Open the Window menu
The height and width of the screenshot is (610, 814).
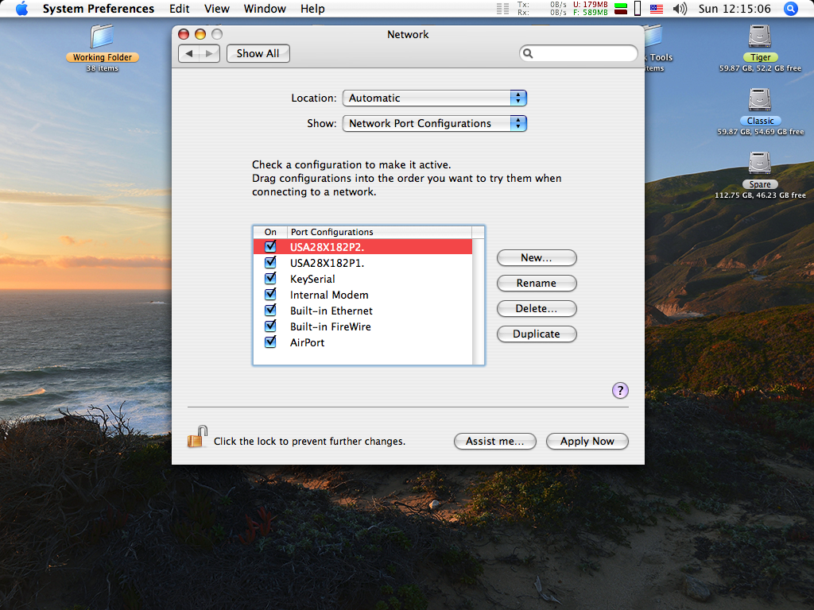click(x=265, y=9)
